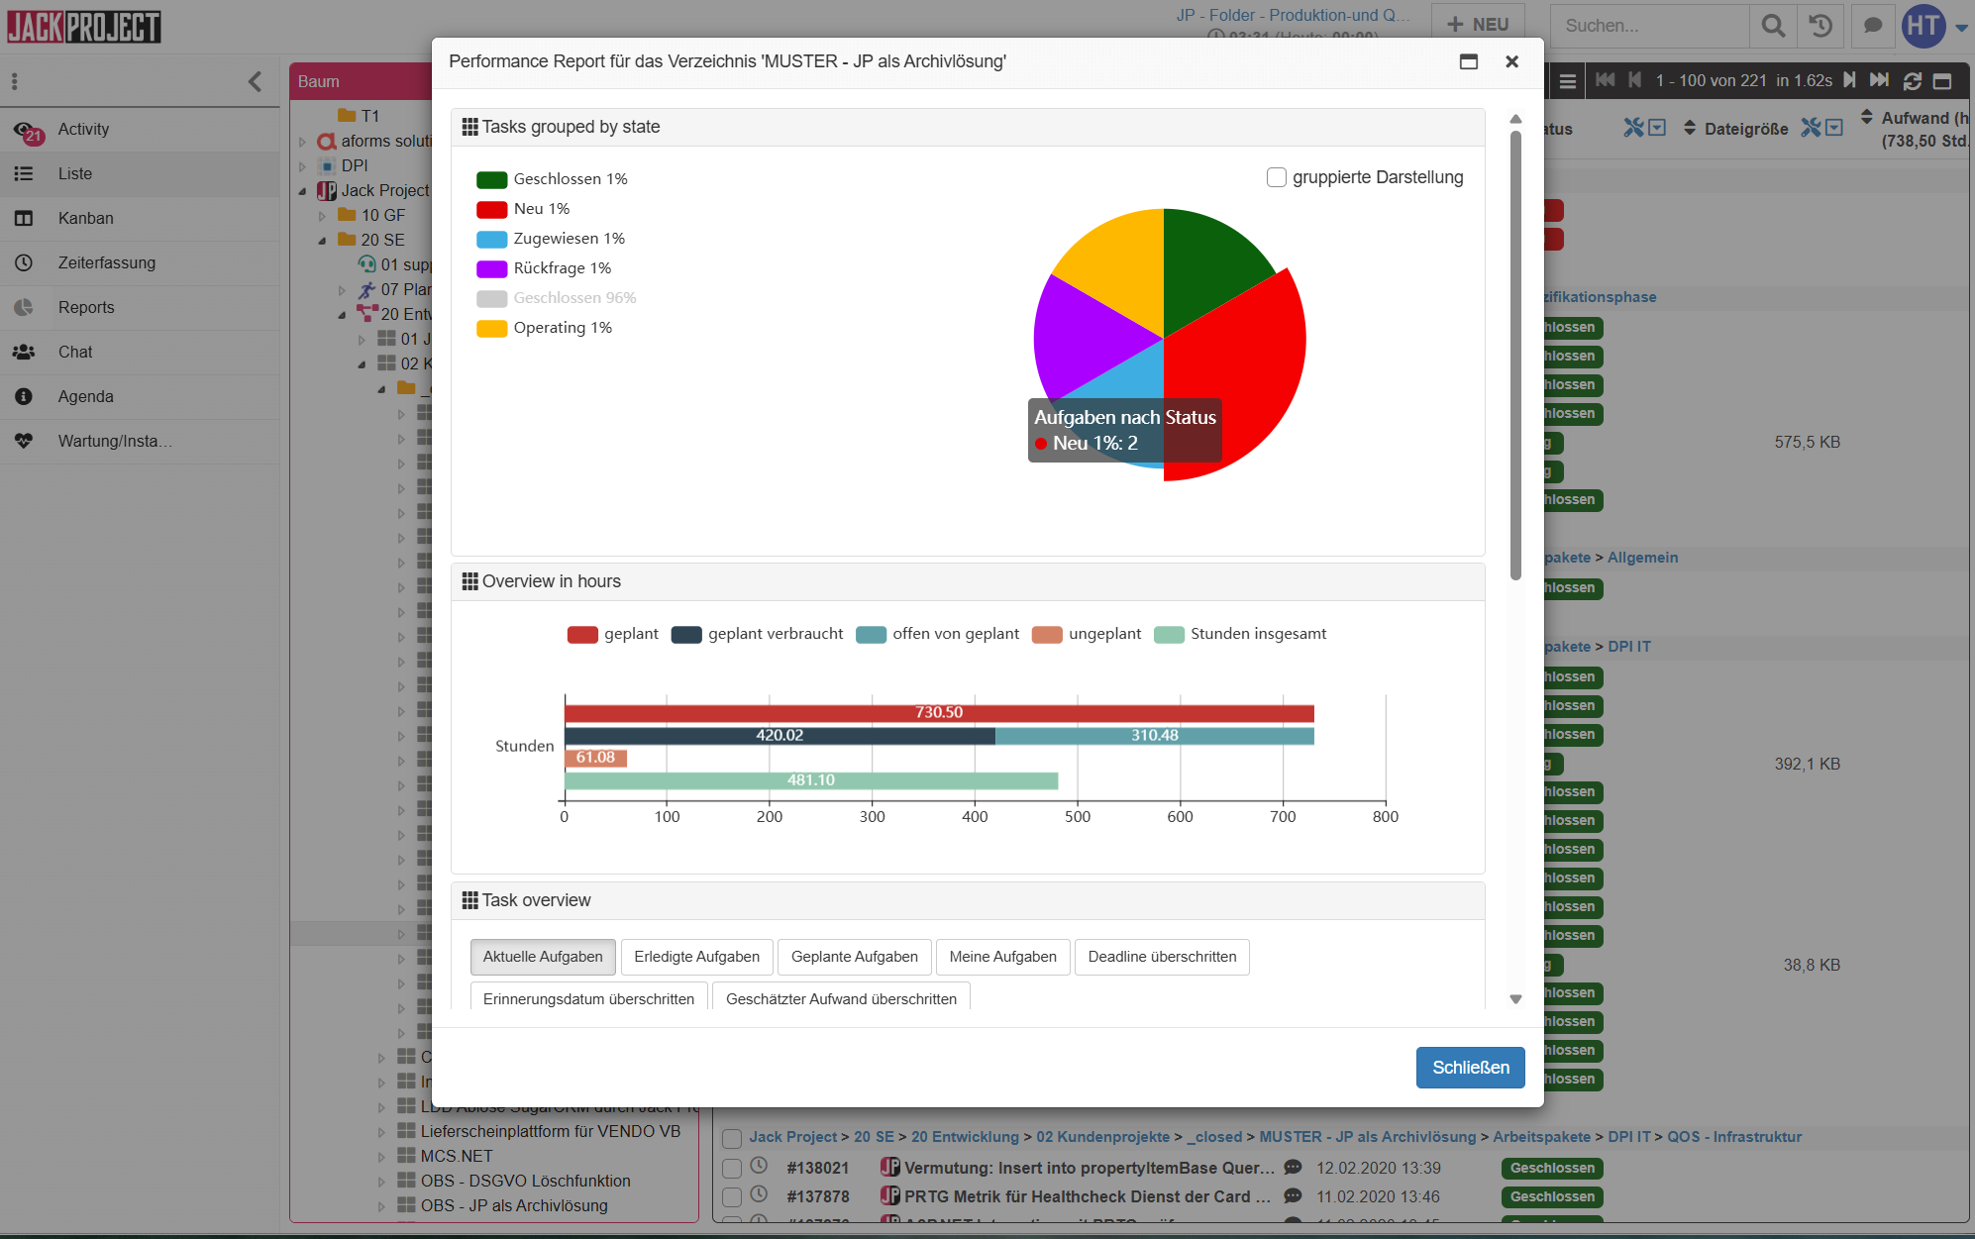Collapse the Jack Project tree node
This screenshot has height=1239, width=1975.
[303, 191]
